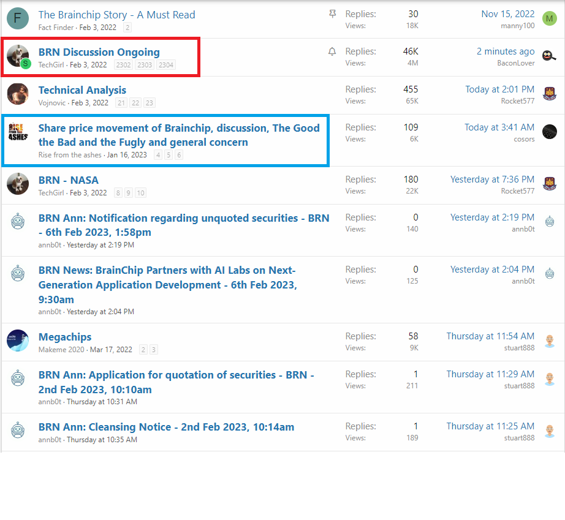The height and width of the screenshot is (520, 565).
Task: Click the Rise from the ashes avatar
Action: pos(18,132)
